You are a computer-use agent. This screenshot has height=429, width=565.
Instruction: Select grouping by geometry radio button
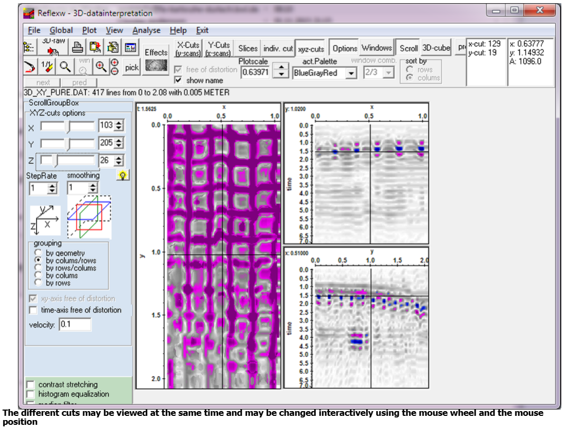pyautogui.click(x=38, y=253)
